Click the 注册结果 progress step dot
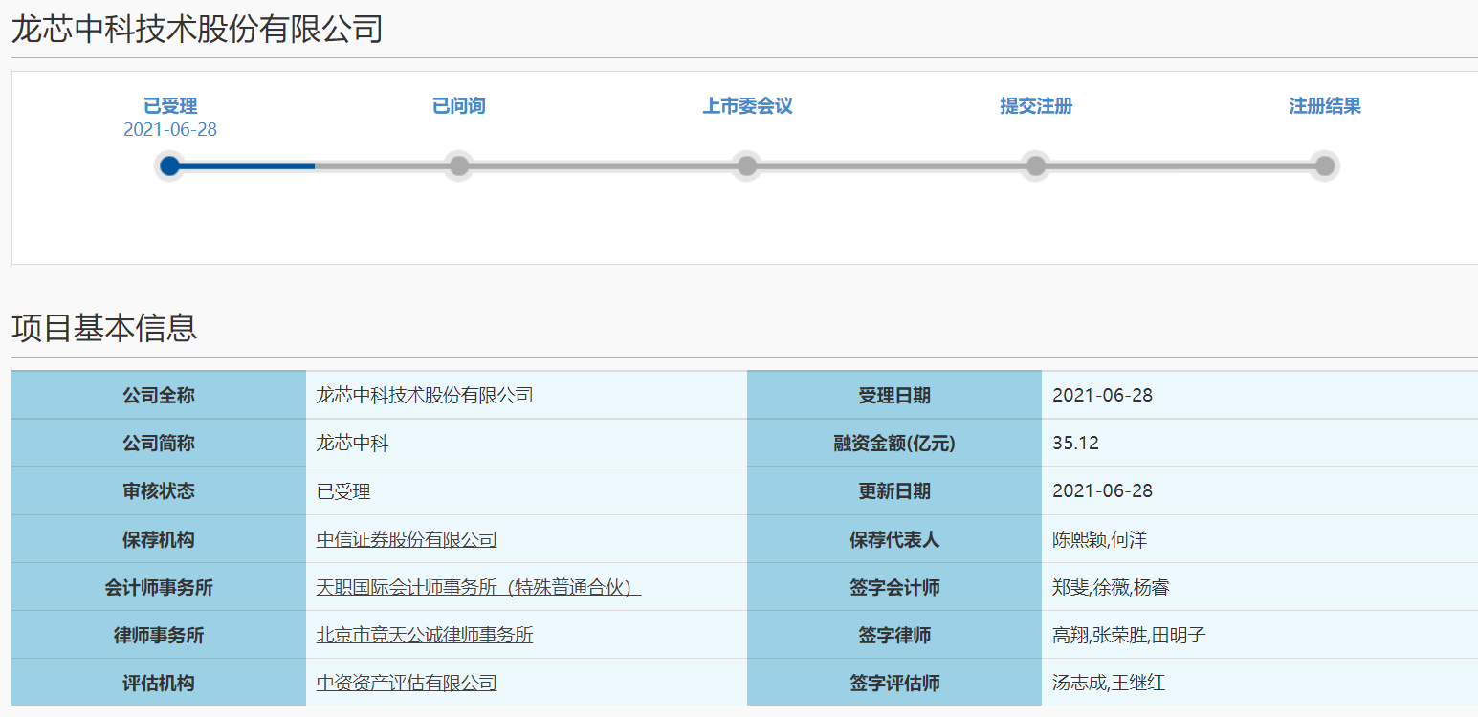Image resolution: width=1478 pixels, height=717 pixels. tap(1325, 166)
